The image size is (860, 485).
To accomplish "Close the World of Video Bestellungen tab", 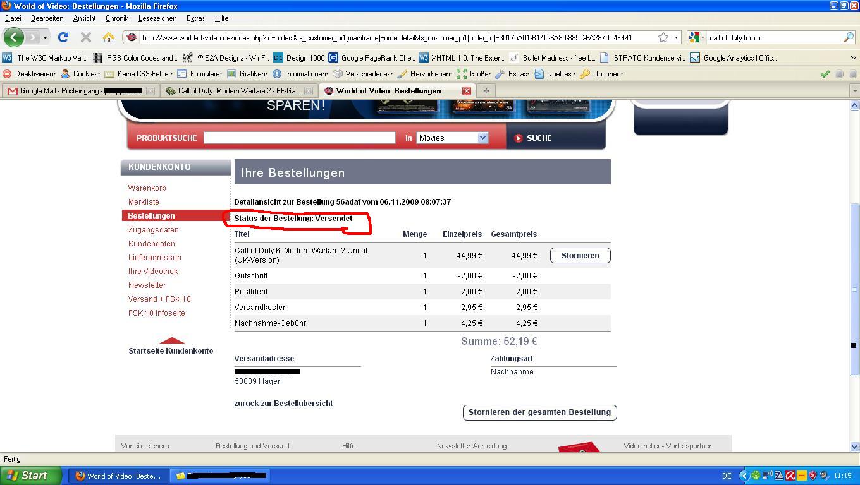I will [467, 91].
